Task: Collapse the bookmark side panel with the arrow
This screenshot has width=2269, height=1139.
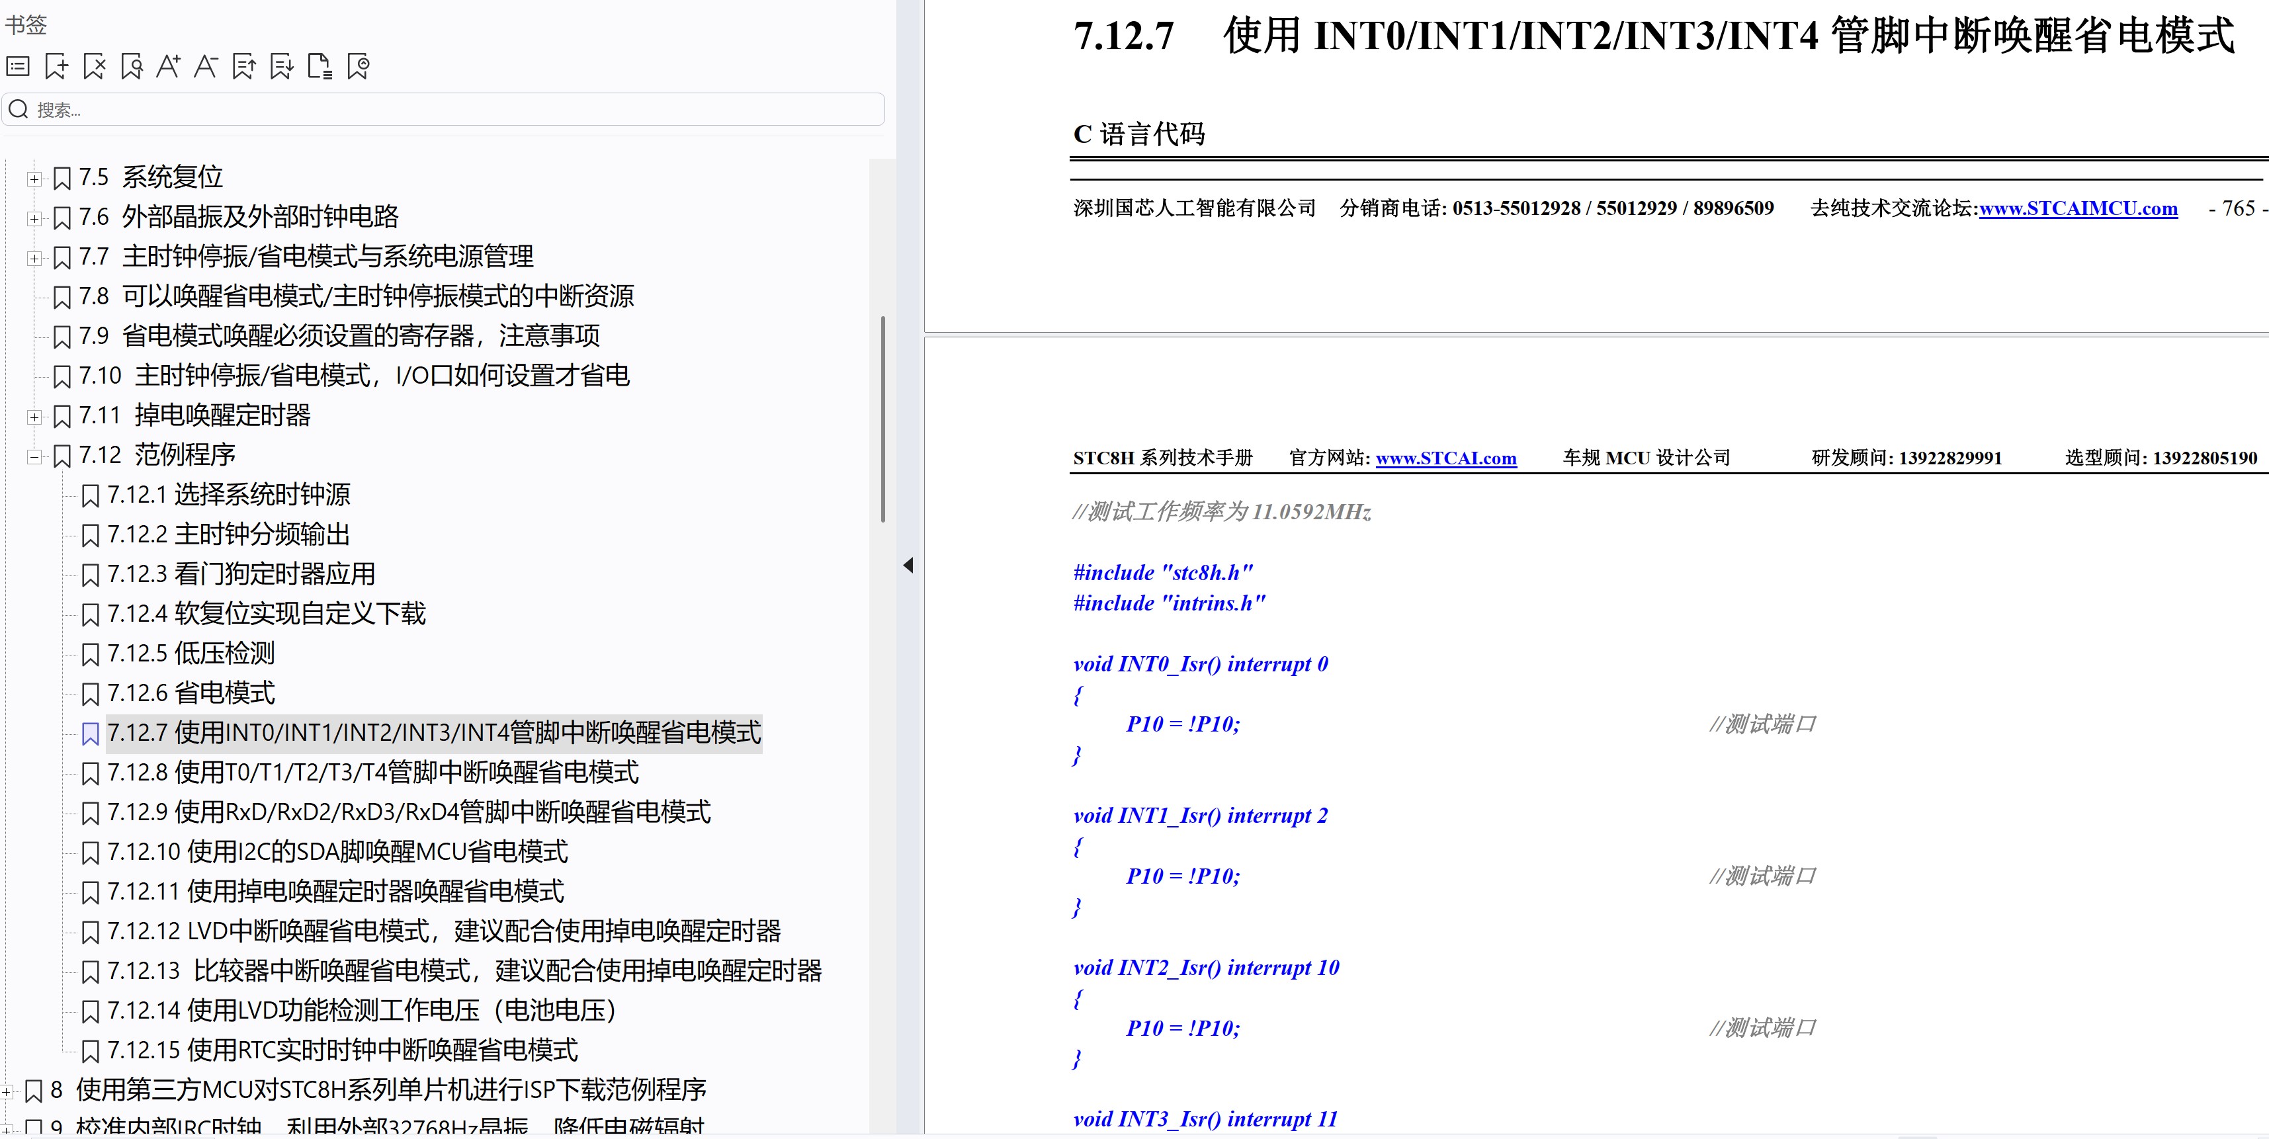Action: 908,566
